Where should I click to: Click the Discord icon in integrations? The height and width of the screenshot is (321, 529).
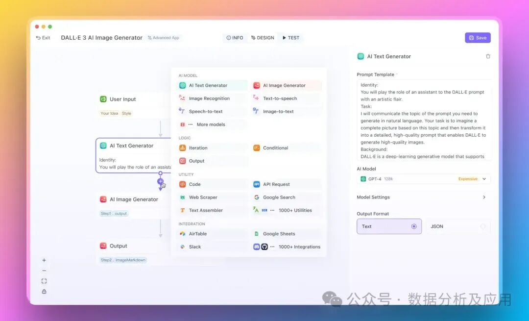click(x=256, y=247)
